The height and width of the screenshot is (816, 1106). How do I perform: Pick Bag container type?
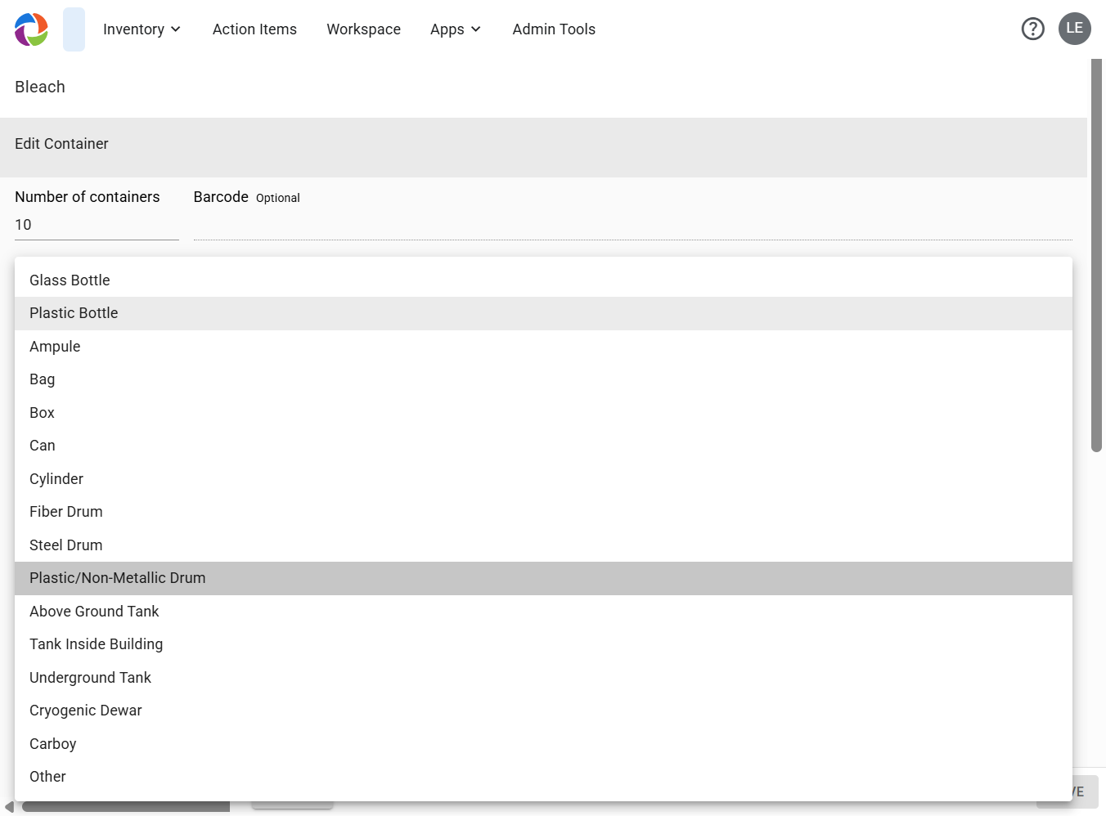543,379
